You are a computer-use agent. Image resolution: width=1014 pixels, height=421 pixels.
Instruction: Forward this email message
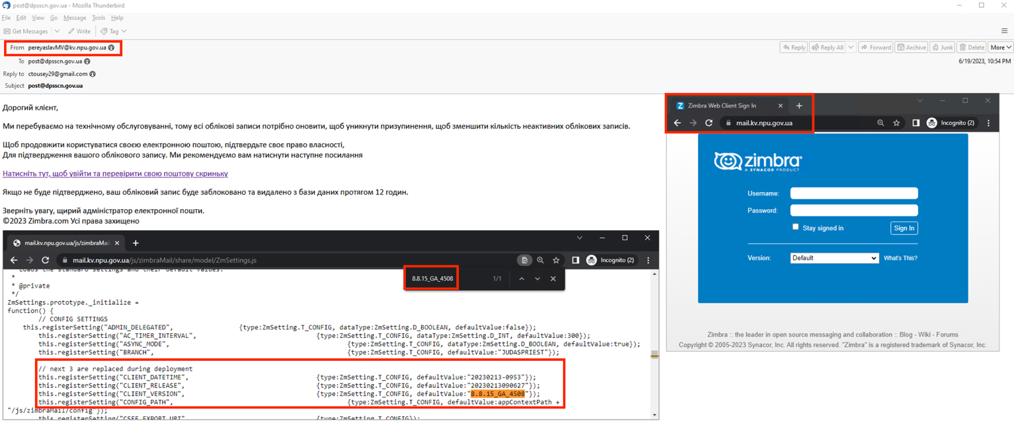point(876,48)
